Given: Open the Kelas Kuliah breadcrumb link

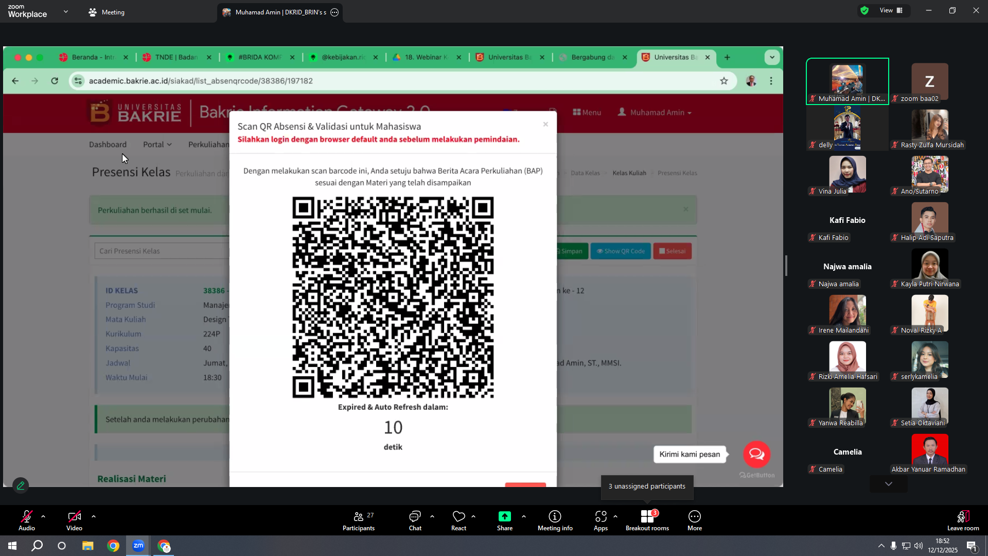Looking at the screenshot, I should click(x=629, y=173).
